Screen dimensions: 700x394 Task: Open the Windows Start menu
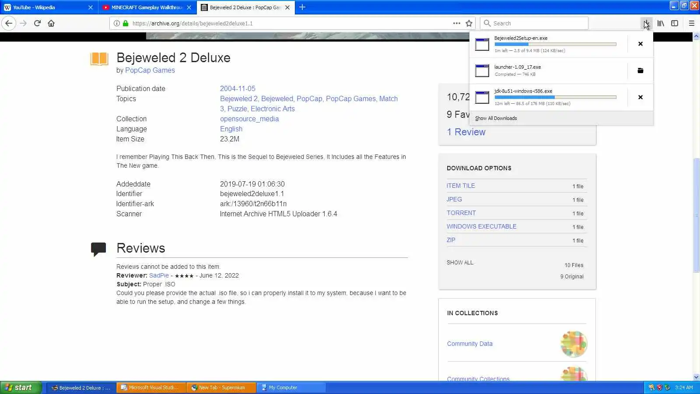click(21, 388)
